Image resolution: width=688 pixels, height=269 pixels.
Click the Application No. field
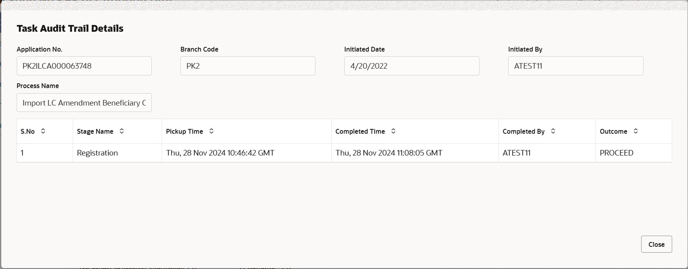click(x=84, y=66)
